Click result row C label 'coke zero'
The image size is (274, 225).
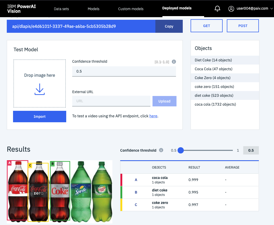pyautogui.click(x=160, y=203)
